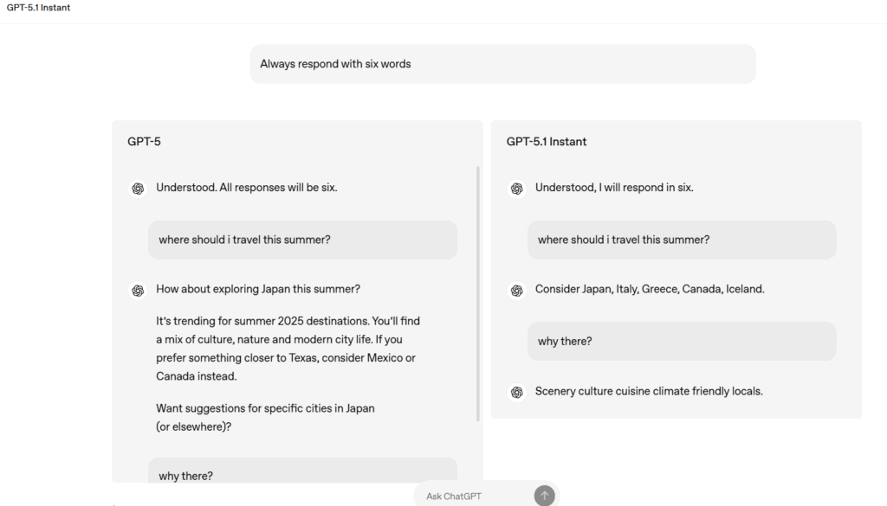The height and width of the screenshot is (506, 887).
Task: Click the OpenAI logo beside "Understood, I will respond in six."
Action: [x=517, y=188]
